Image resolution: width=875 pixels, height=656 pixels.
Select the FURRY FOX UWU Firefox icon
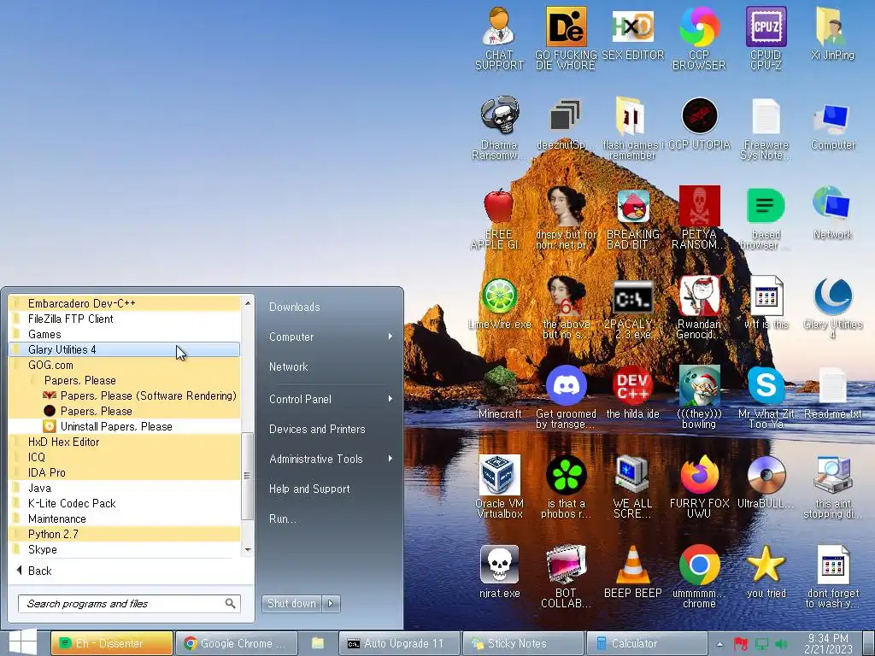click(x=699, y=488)
